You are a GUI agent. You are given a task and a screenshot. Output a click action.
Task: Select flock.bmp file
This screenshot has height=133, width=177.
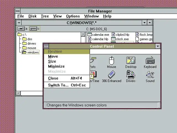click(x=144, y=34)
